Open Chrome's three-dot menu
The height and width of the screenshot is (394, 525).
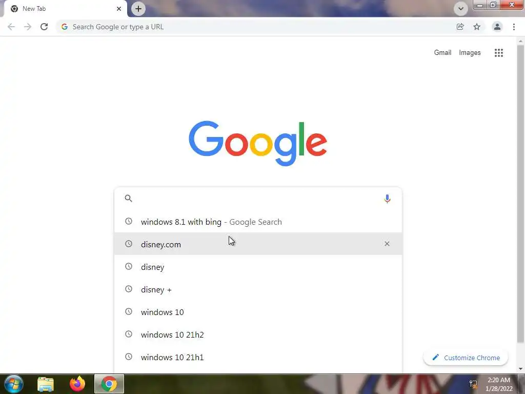pyautogui.click(x=514, y=27)
